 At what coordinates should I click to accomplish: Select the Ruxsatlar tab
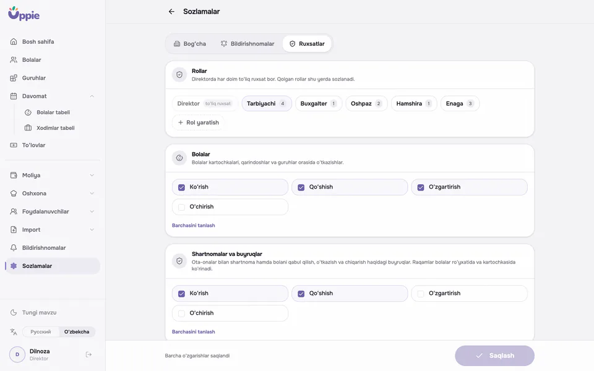[x=307, y=44]
